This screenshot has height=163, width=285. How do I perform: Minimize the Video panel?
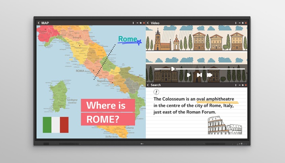[240, 23]
